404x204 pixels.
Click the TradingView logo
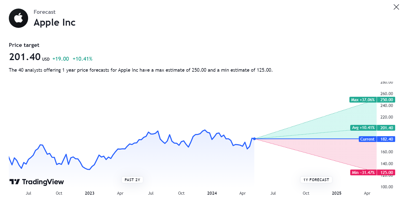[x=37, y=182]
